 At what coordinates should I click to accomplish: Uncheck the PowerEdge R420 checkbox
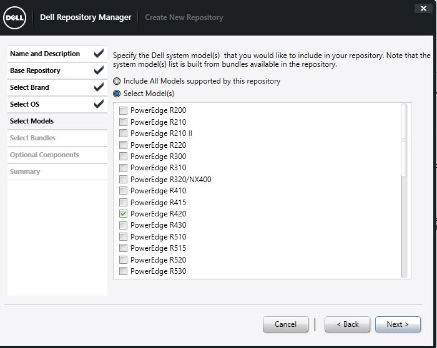point(123,214)
